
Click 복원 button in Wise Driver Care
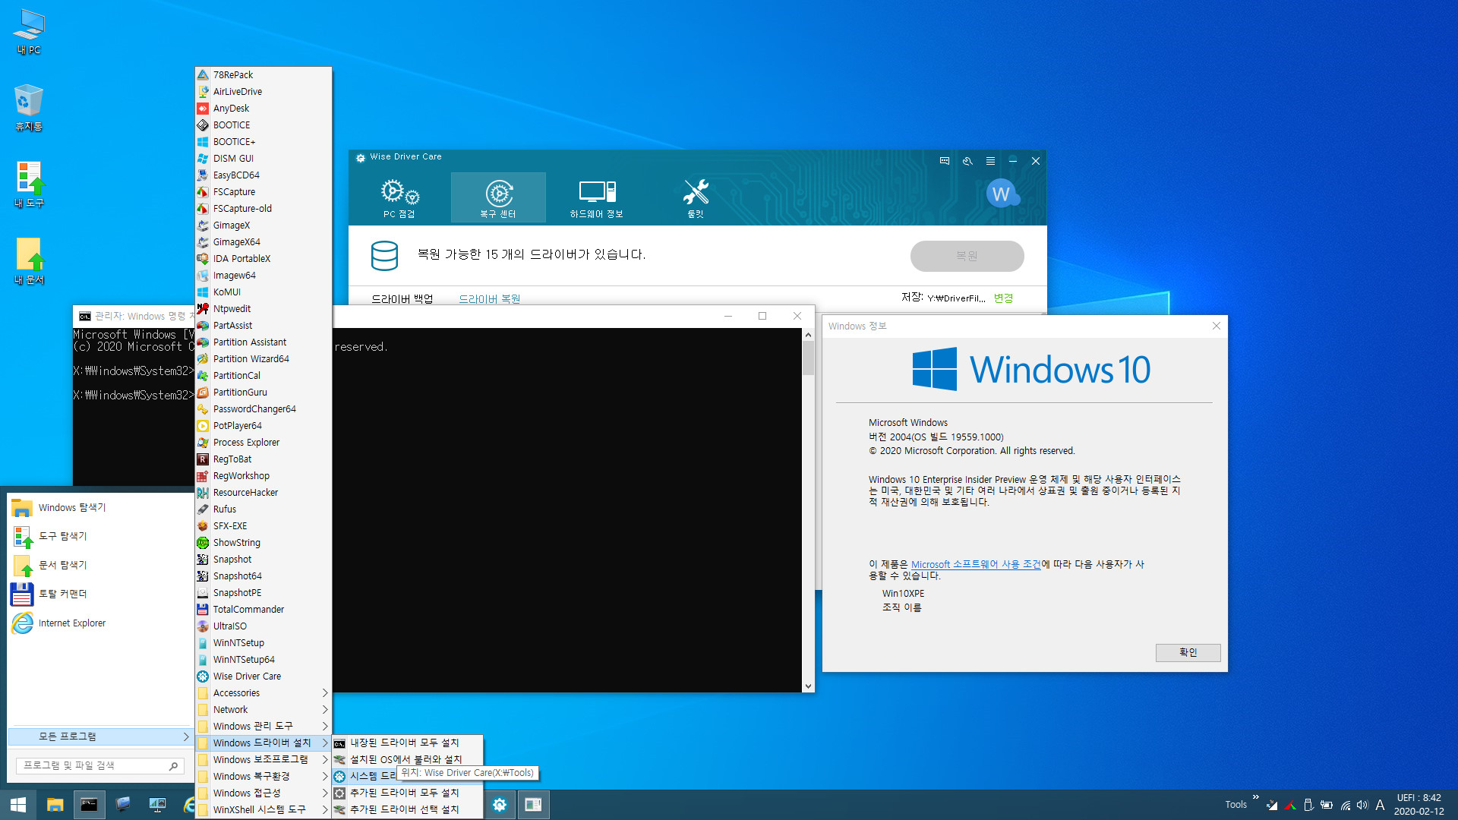click(x=967, y=255)
